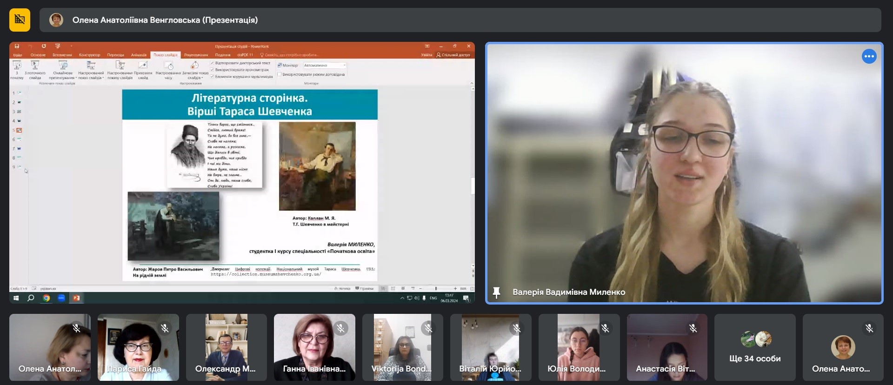
Task: Click the presentation off icon in Meet header
Action: click(x=20, y=20)
